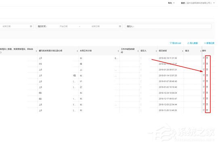
Task: Select the 2018-12-24 10:00:24 timestamp cell
Action: (168, 93)
